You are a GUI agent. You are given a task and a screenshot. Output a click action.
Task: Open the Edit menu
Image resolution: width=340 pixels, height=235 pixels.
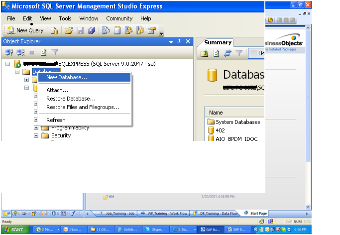pos(27,18)
